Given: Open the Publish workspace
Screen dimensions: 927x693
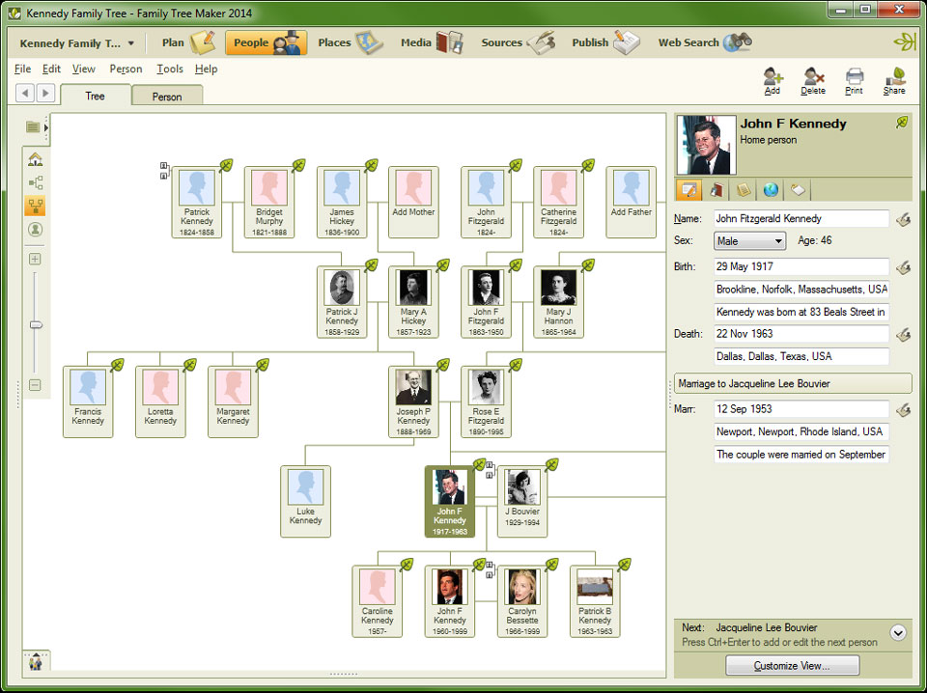Looking at the screenshot, I should [605, 42].
